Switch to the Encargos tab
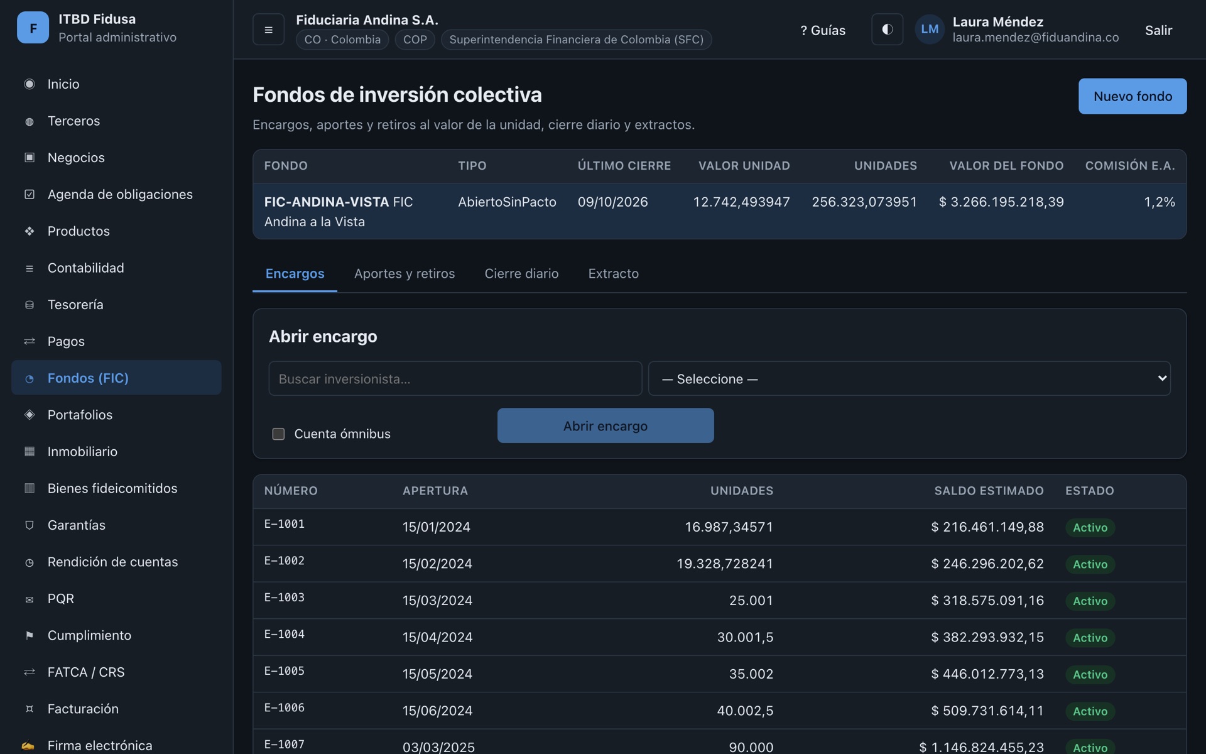Viewport: 1206px width, 754px height. [295, 274]
